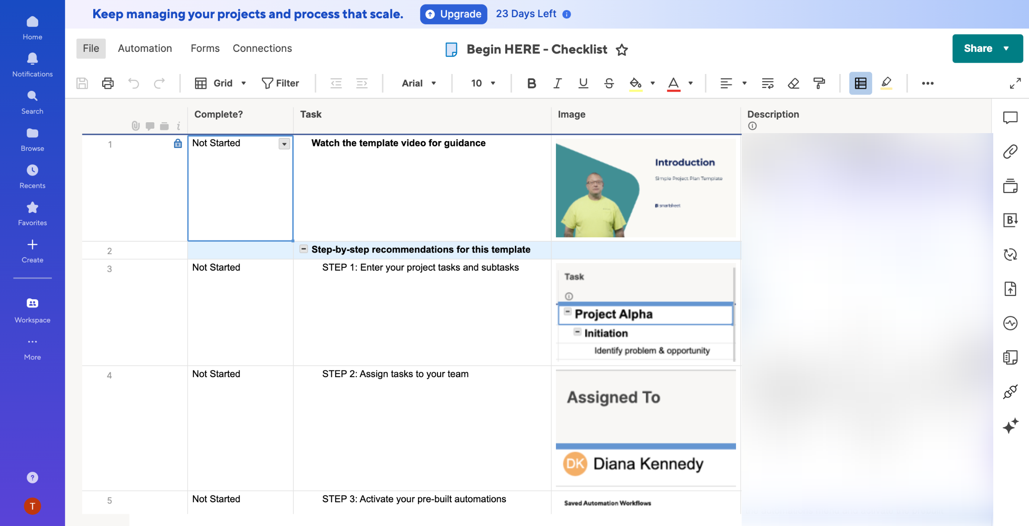The height and width of the screenshot is (526, 1029).
Task: Click the Redo arrow
Action: (x=160, y=83)
